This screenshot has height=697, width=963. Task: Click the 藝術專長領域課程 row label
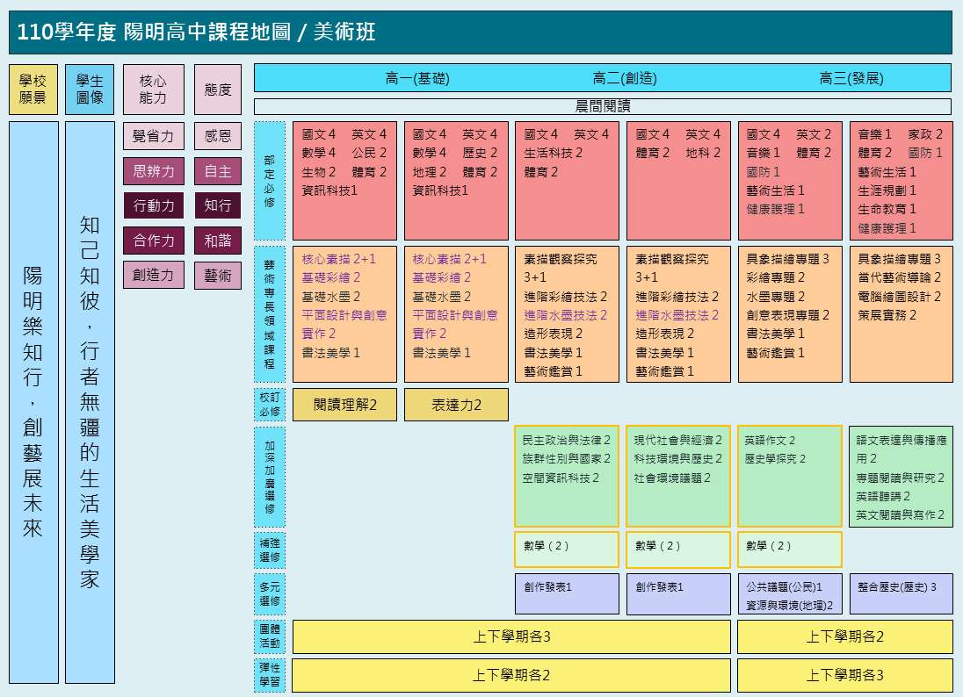[x=270, y=314]
